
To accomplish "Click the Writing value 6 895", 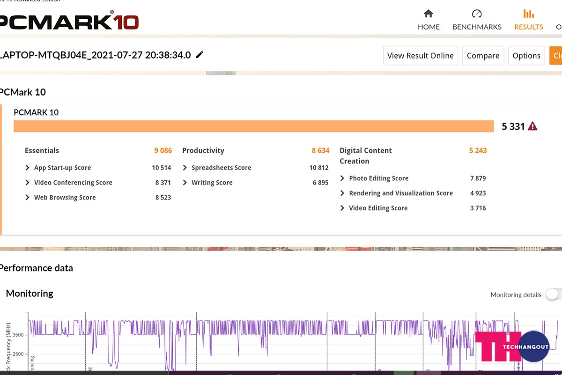I will click(x=320, y=183).
